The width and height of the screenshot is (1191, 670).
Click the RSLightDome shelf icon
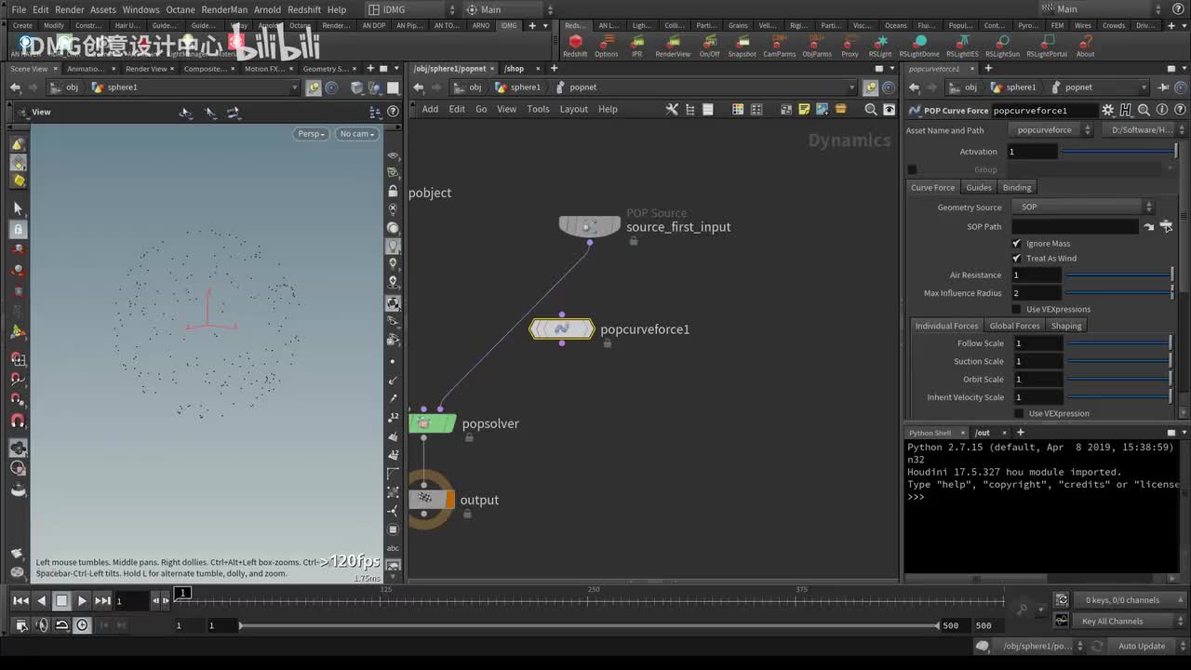coord(919,43)
